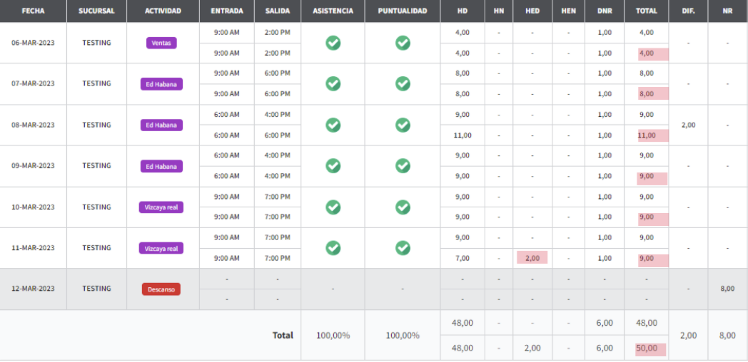The height and width of the screenshot is (362, 748).
Task: Click punctuality checkmark for 08-MAR-2023
Action: click(x=403, y=125)
